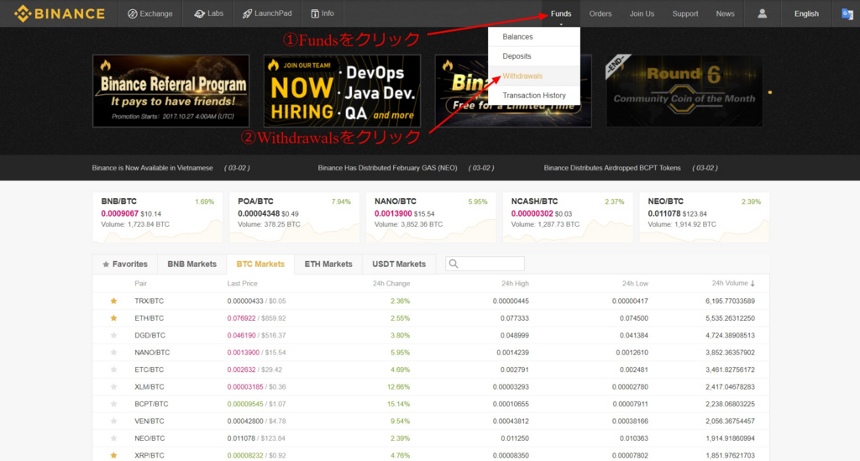The image size is (860, 461).
Task: Open the English language selector
Action: tap(806, 13)
